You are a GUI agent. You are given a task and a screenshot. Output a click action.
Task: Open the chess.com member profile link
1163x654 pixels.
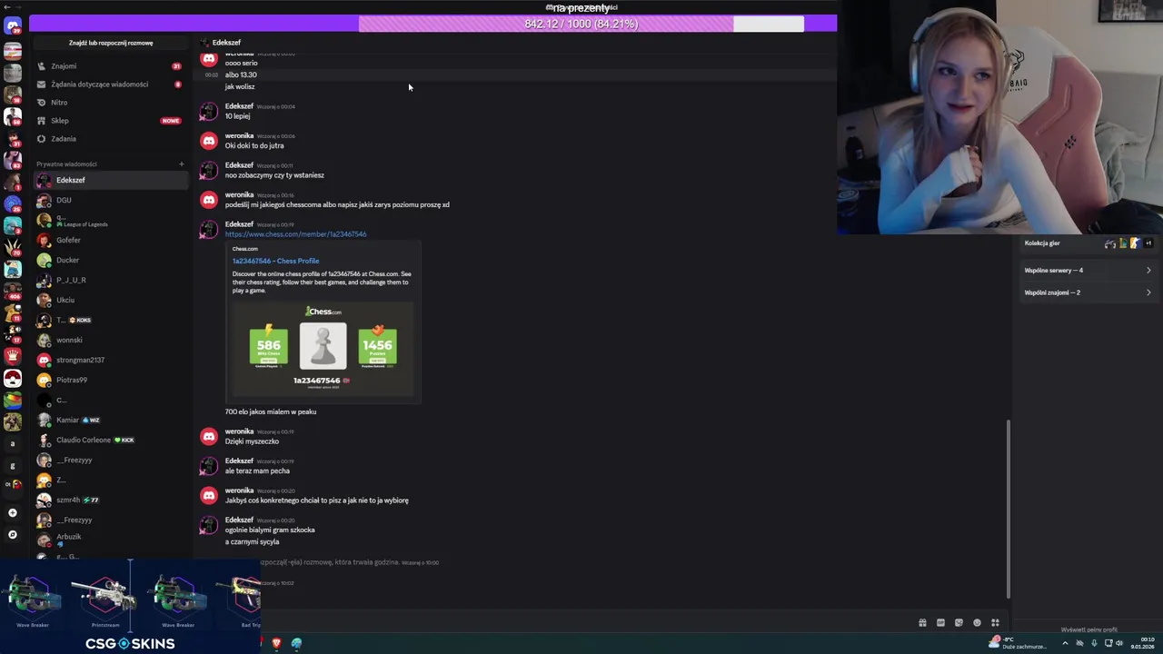295,234
